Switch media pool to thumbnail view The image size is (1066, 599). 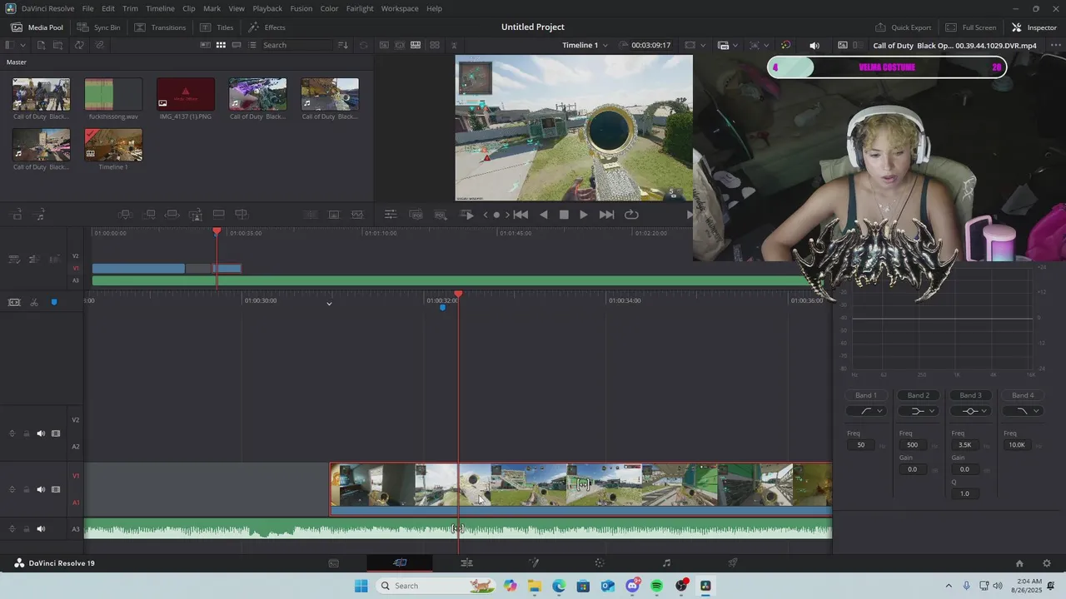[221, 45]
